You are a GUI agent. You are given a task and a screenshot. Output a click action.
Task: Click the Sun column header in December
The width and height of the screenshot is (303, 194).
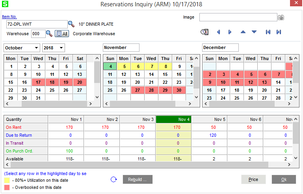(210, 58)
